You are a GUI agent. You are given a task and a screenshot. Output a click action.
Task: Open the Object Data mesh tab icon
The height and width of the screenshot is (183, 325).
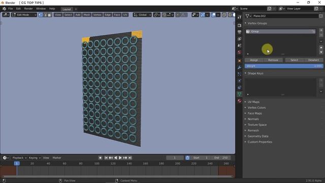point(239,94)
